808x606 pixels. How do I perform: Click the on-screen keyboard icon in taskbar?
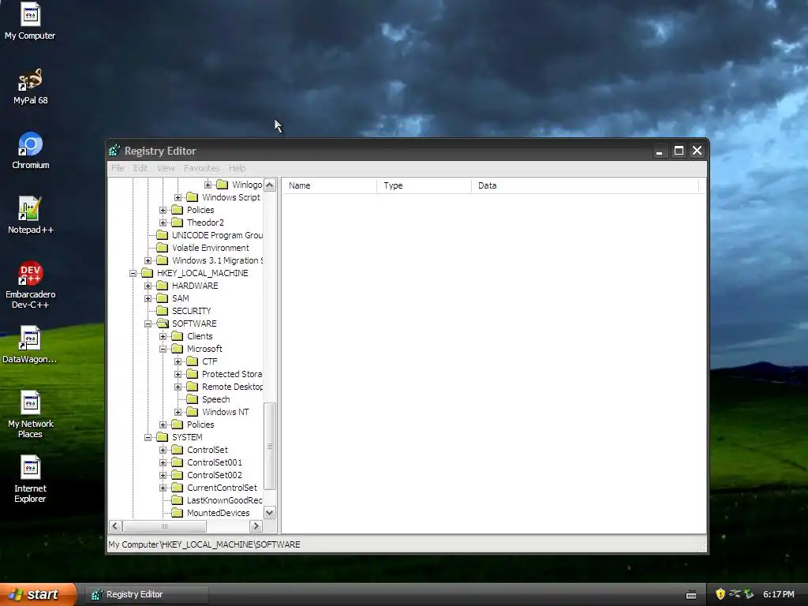[x=691, y=595]
